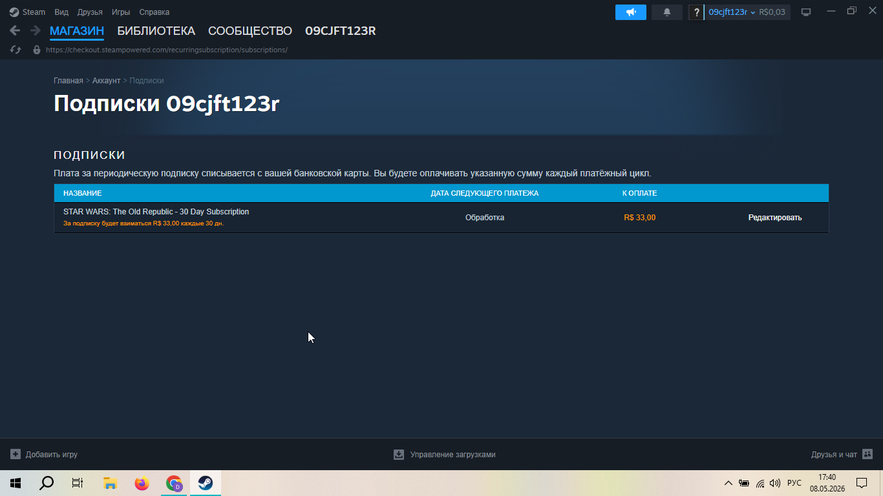Viewport: 883px width, 496px height.
Task: Open the Steam menu
Action: click(27, 12)
